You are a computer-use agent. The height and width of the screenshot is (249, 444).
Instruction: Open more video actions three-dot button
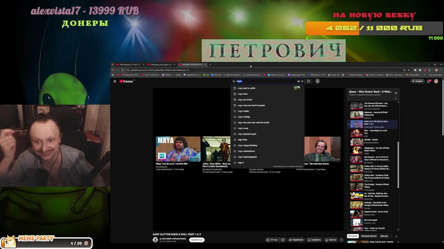click(x=341, y=240)
